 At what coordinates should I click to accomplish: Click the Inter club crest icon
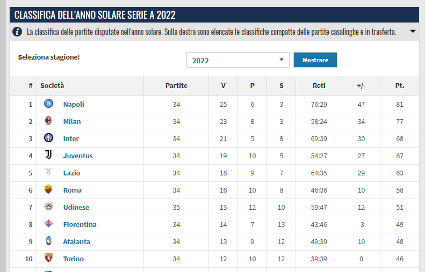[48, 138]
